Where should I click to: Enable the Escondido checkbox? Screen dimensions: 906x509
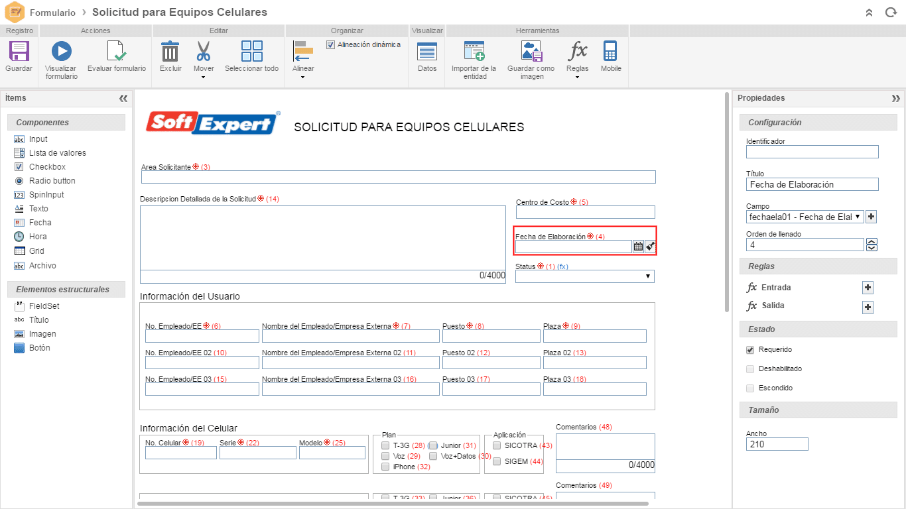[x=750, y=388]
